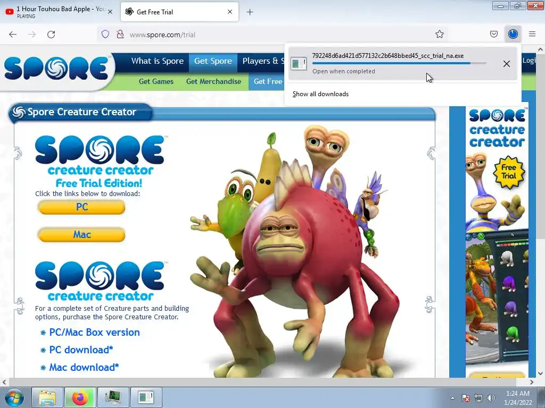This screenshot has width=545, height=408.
Task: Click the Firefox taskbar icon
Action: pos(80,397)
